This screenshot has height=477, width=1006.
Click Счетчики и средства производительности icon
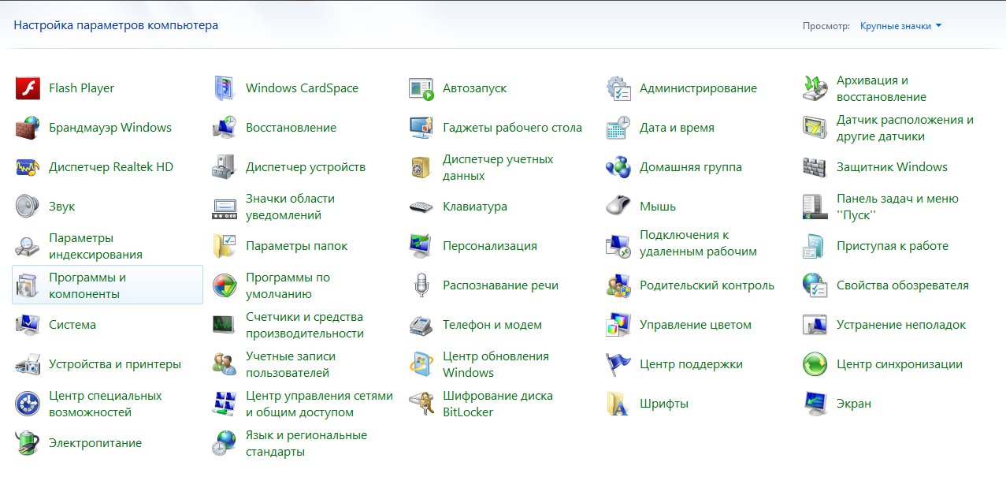225,325
